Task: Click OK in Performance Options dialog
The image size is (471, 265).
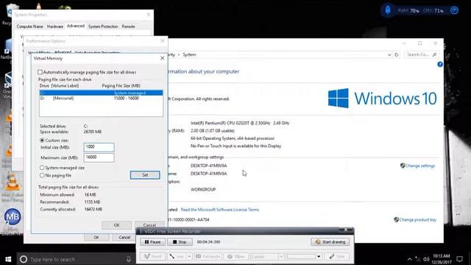Action: (x=96, y=237)
